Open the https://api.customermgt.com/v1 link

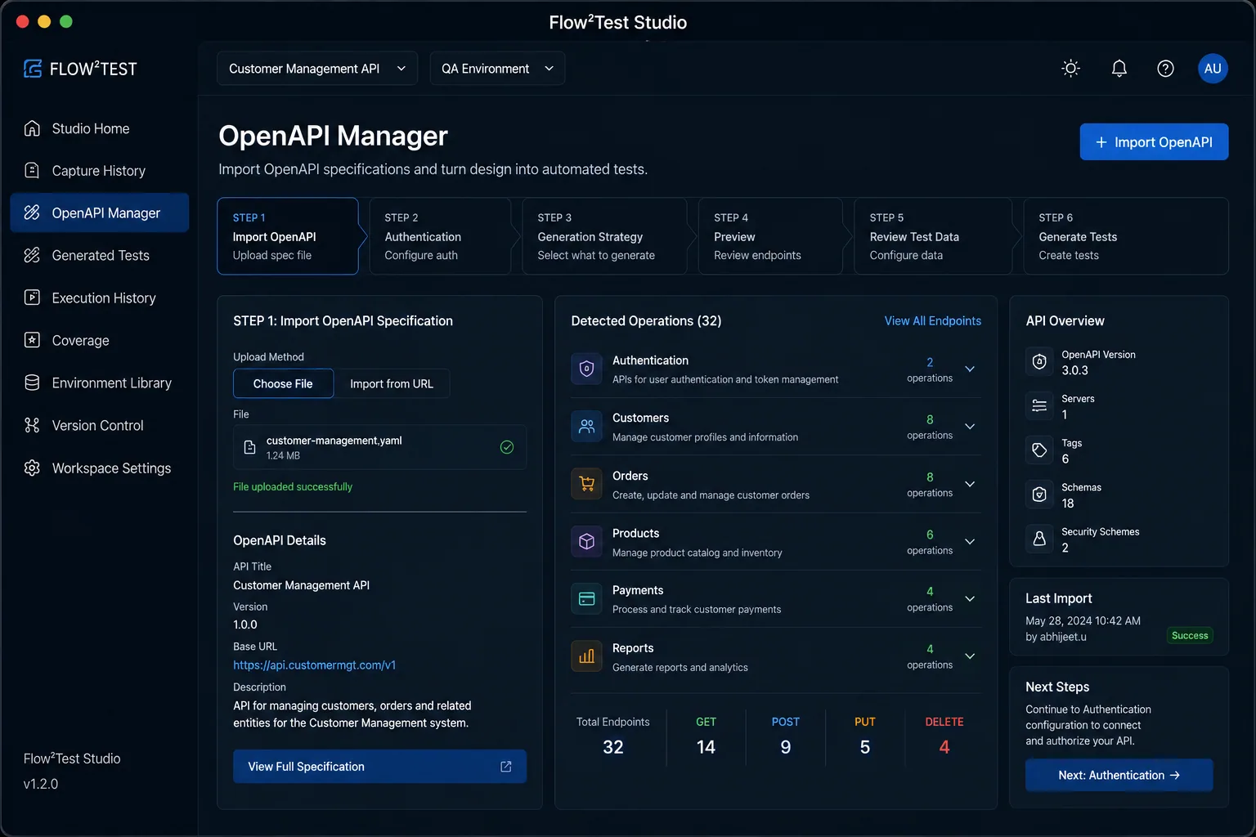click(x=314, y=665)
